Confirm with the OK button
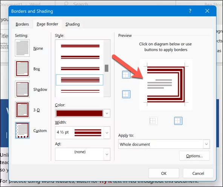This screenshot has height=187, width=223. [x=164, y=173]
